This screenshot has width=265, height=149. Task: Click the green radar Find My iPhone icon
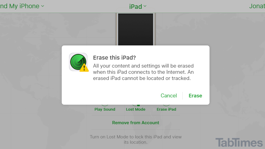pos(78,62)
